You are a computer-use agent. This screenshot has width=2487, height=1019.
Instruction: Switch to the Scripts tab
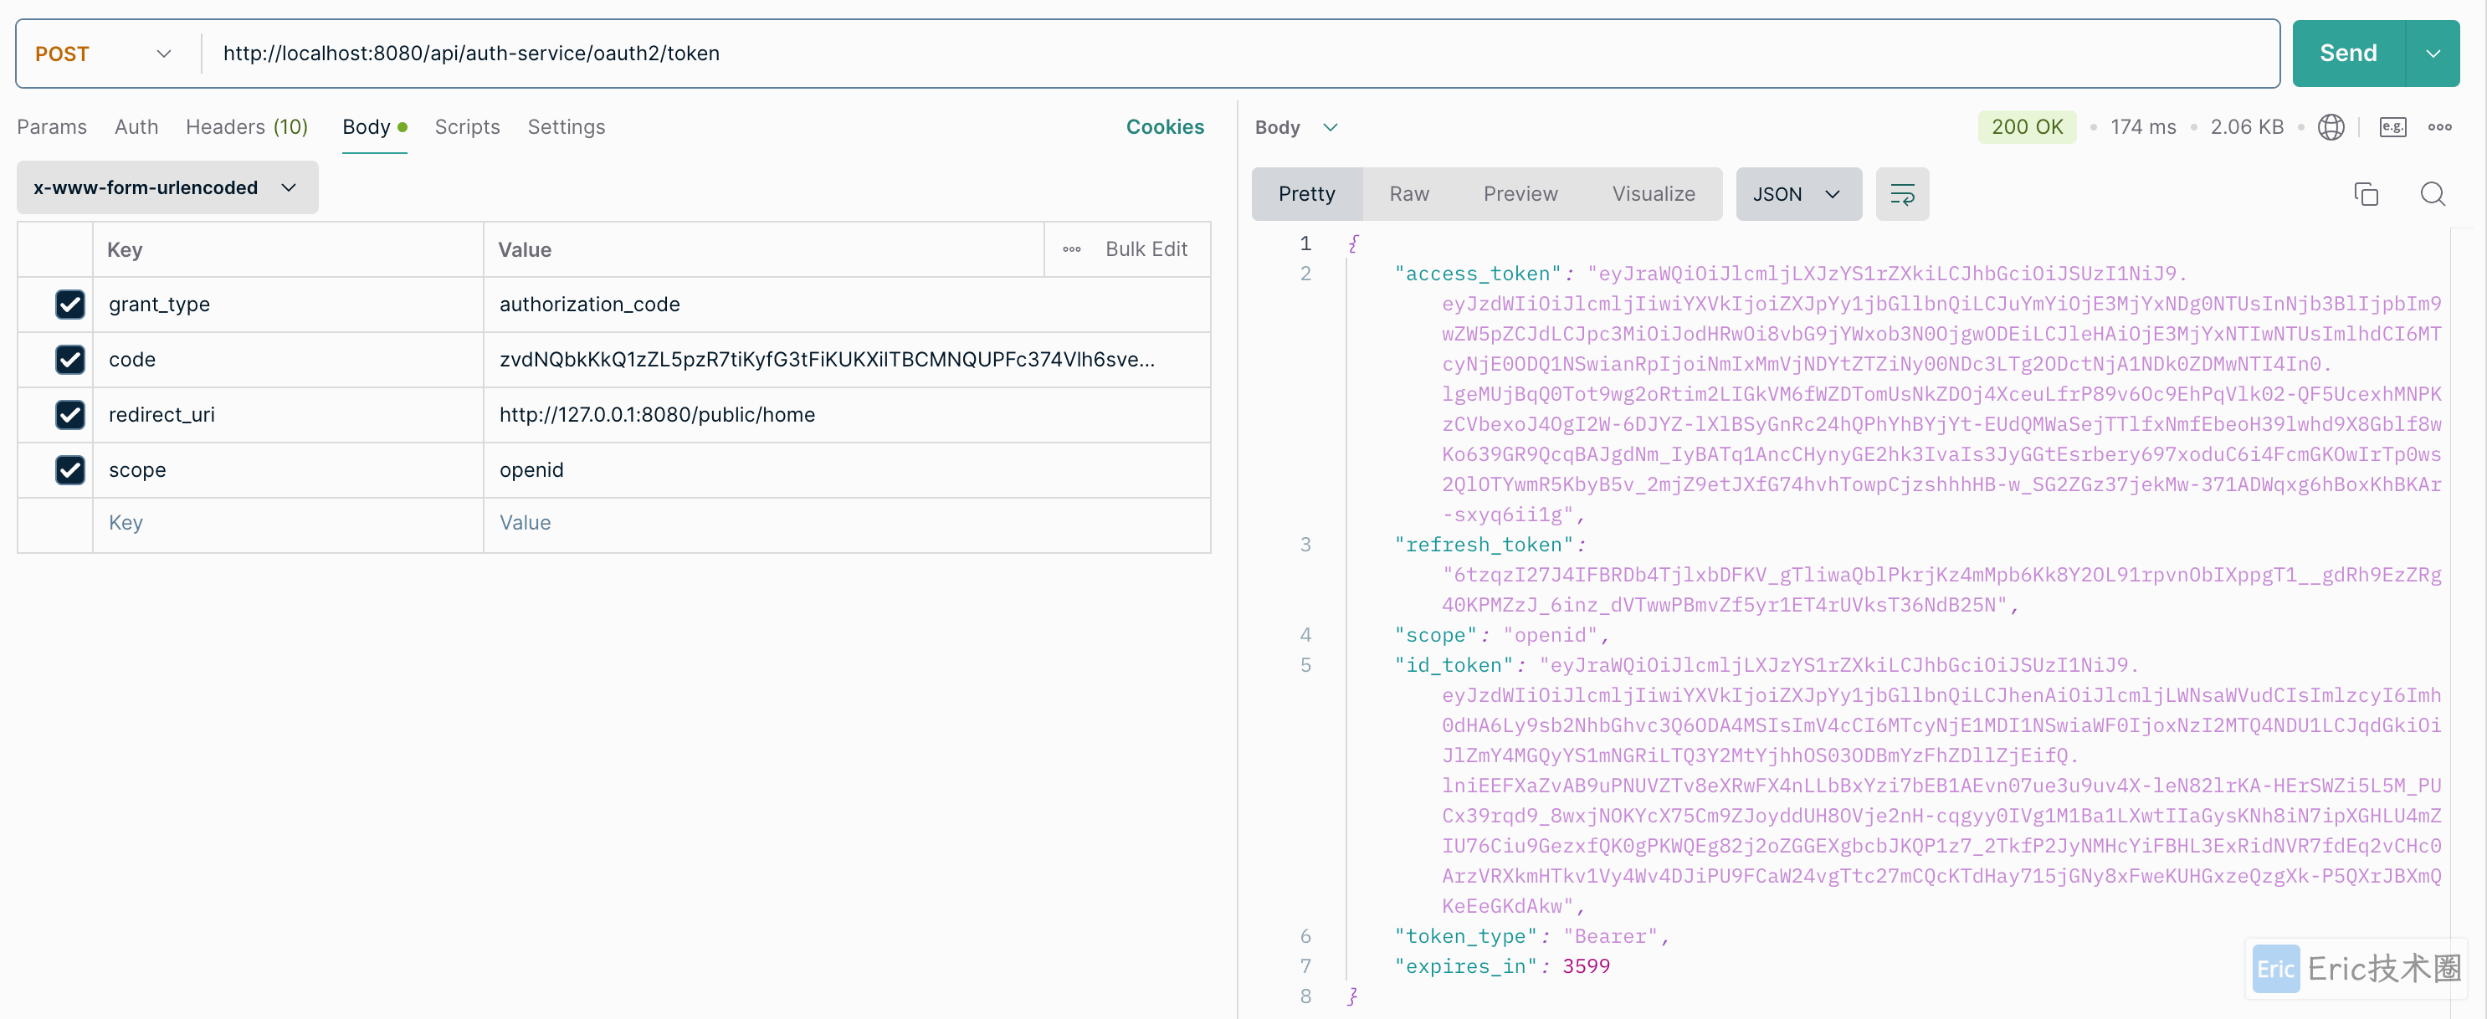click(466, 127)
